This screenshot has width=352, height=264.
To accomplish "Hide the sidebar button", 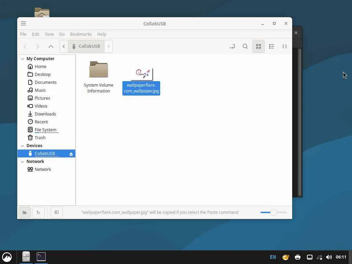I will click(x=57, y=212).
